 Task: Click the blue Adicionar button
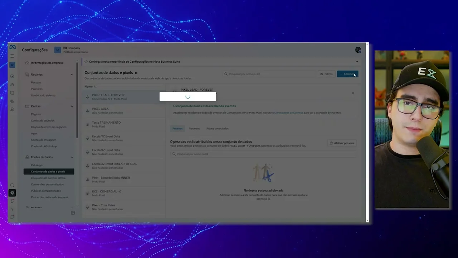(x=347, y=74)
